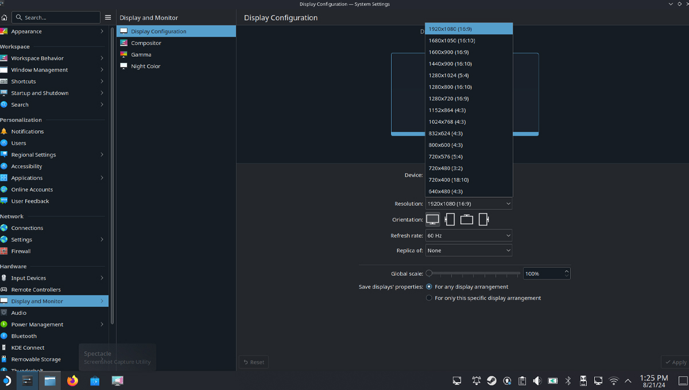Open the Gamma settings page
Viewport: 689px width, 390px height.
pos(141,54)
